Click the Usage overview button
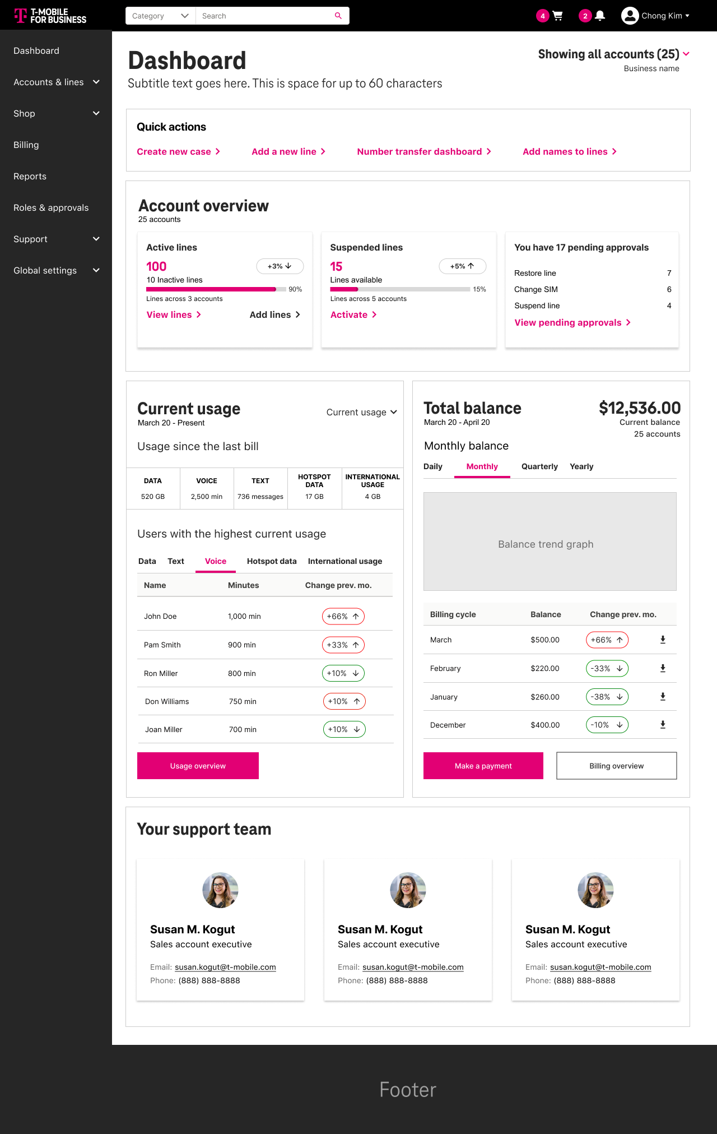The height and width of the screenshot is (1134, 717). click(198, 766)
